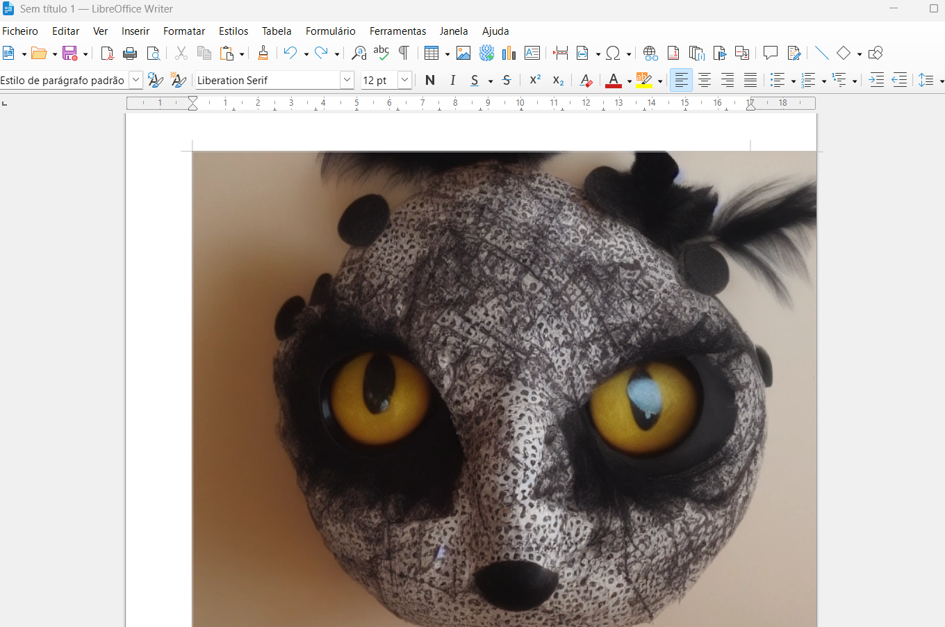Toggle formatting marks (pilcrow) display

pyautogui.click(x=404, y=54)
